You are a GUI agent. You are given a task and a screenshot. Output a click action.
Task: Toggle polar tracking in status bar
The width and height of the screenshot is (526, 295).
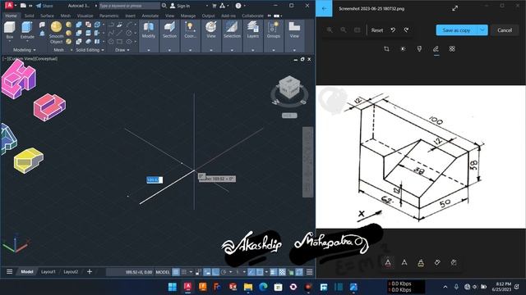click(x=224, y=272)
